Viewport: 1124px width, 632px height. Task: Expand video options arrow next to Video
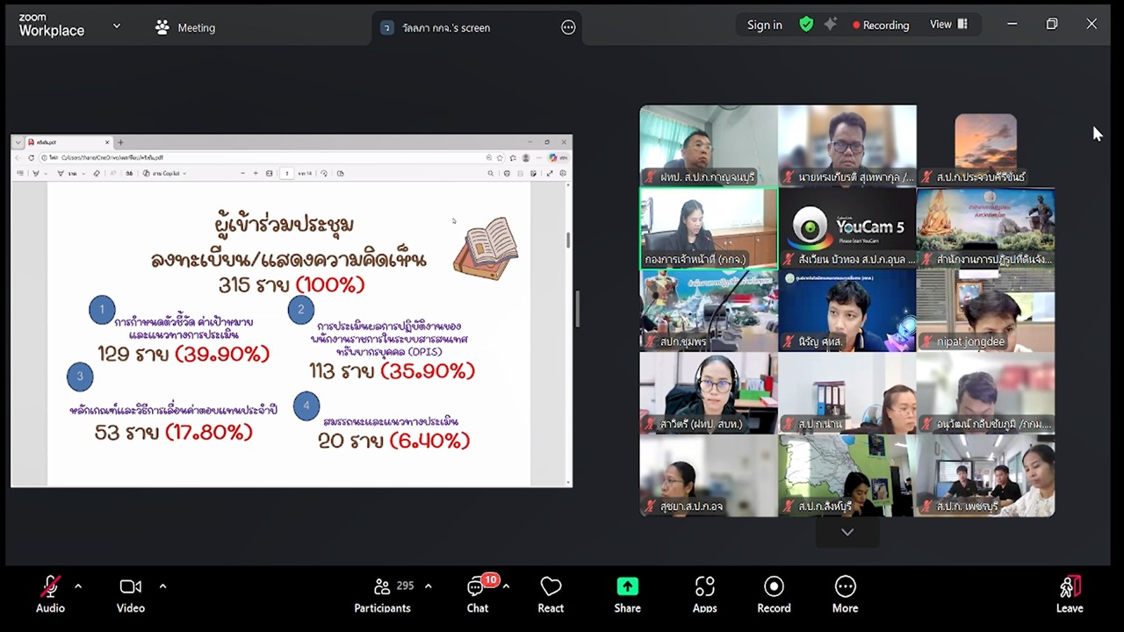coord(162,586)
